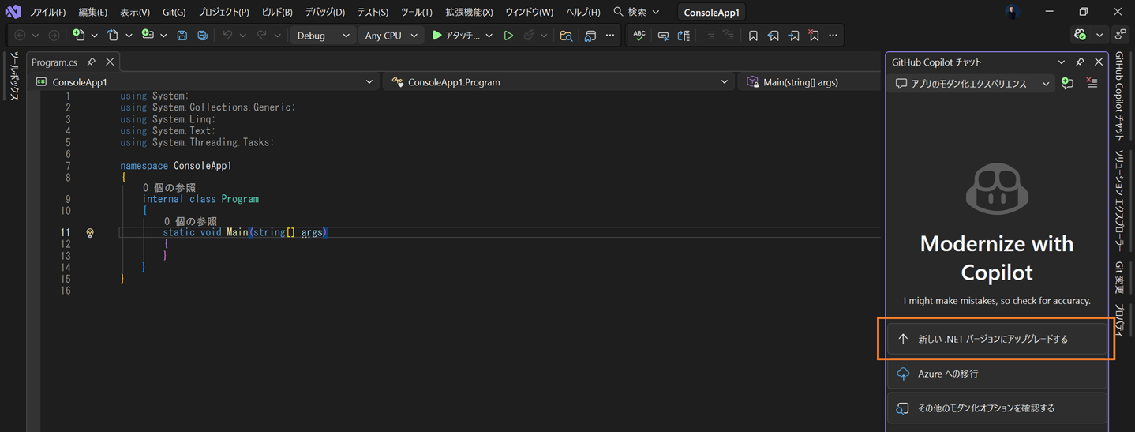Click the Copilot status badge icon
This screenshot has height=432, width=1135.
[x=1081, y=36]
